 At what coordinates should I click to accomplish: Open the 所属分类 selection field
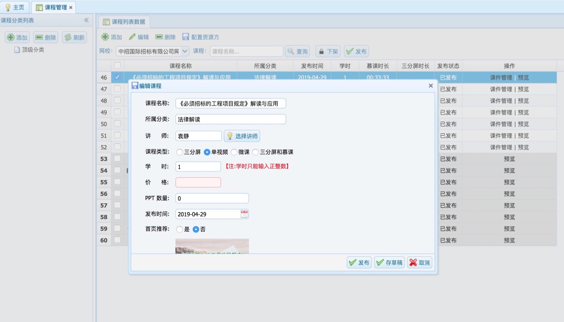pos(231,119)
